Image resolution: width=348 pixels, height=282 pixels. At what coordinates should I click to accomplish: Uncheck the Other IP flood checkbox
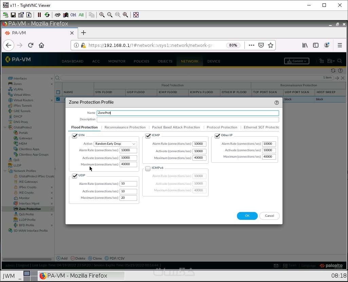tap(217, 136)
